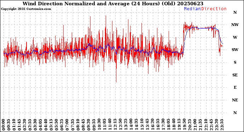Screen dimensions: 244x132
Task: Click the 01:45 time label
Action: click(19, 125)
